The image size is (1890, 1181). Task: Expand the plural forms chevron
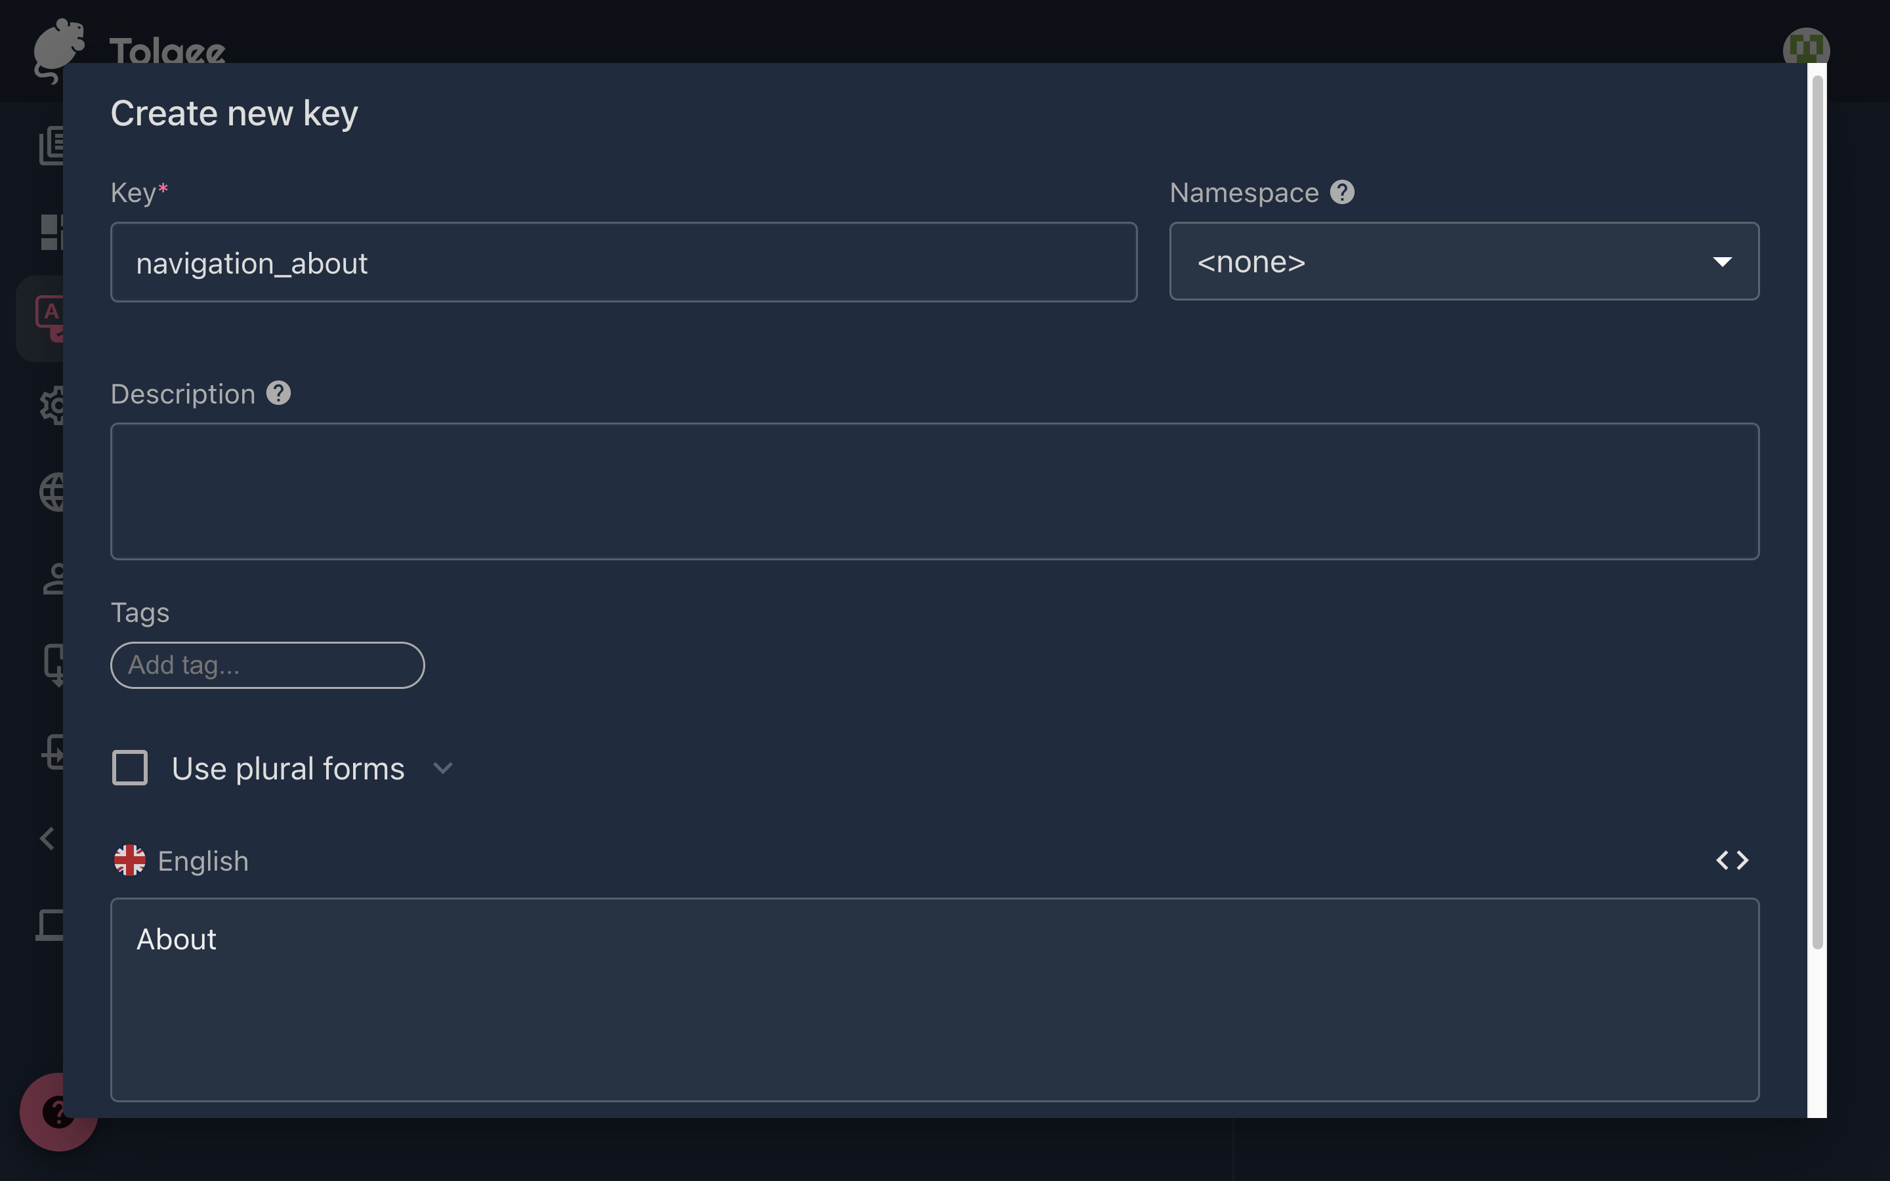443,768
